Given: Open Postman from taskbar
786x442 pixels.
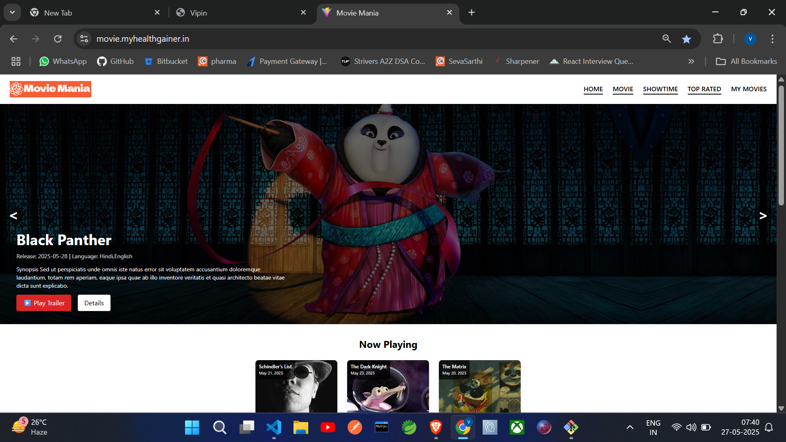Looking at the screenshot, I should click(x=355, y=427).
